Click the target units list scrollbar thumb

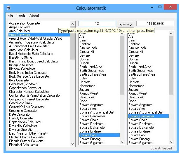click(171, 65)
